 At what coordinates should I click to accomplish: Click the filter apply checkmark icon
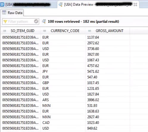[x=36, y=21]
